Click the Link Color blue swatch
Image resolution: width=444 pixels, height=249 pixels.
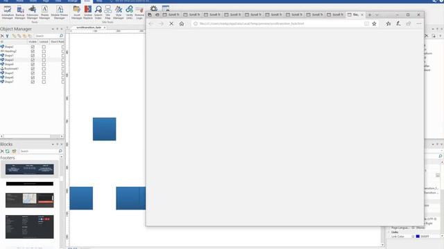(418, 237)
